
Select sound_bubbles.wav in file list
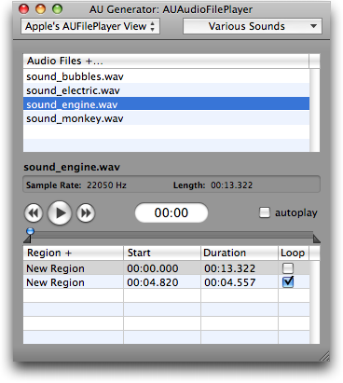(166, 76)
